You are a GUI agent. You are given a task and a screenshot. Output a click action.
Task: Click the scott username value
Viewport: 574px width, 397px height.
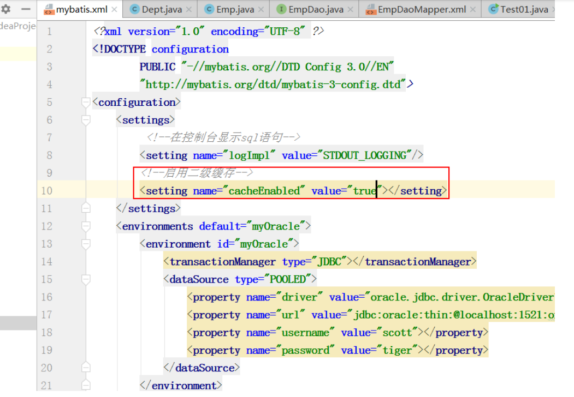tap(397, 333)
